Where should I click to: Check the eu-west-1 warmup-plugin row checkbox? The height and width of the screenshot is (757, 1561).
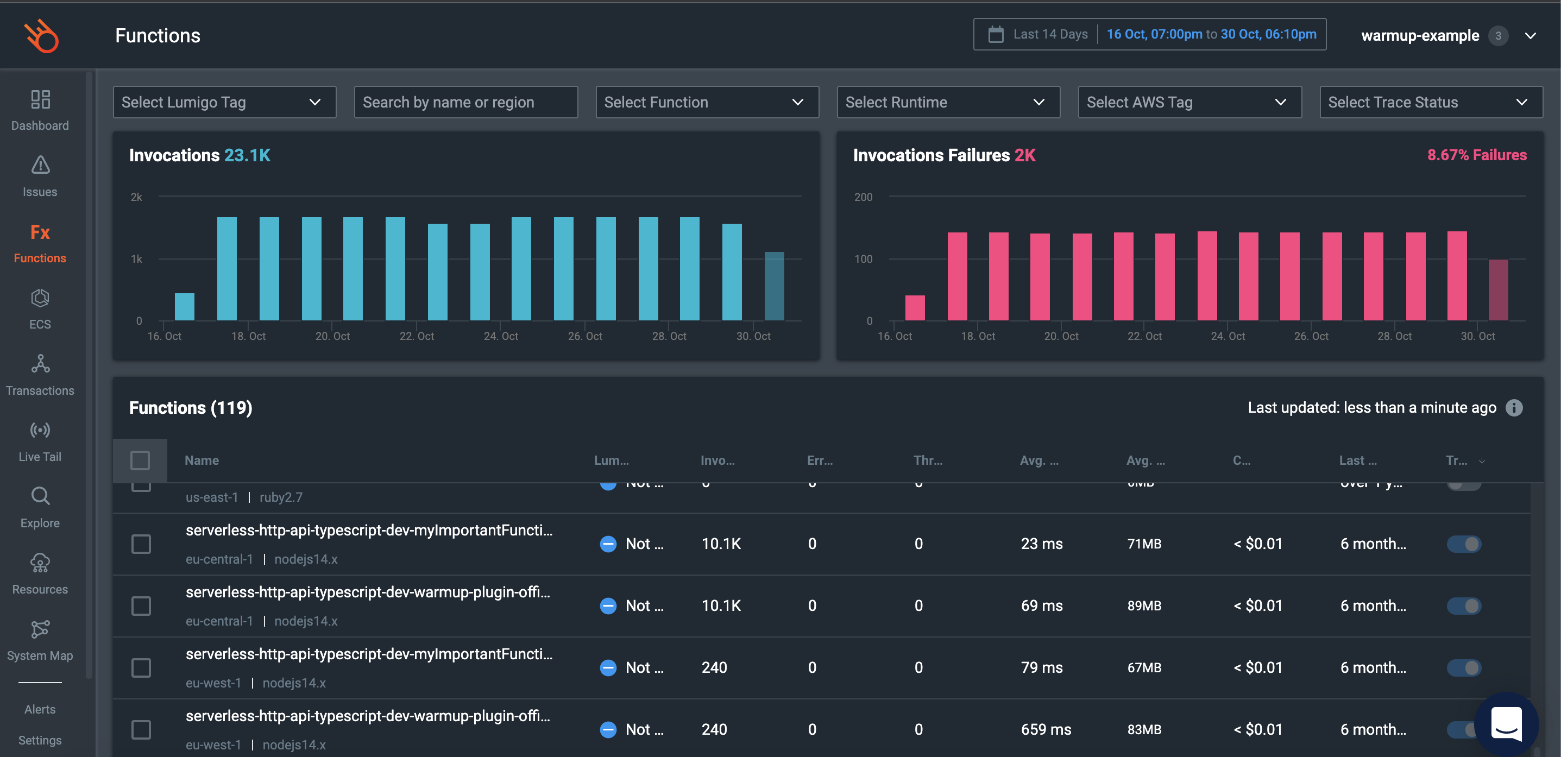pyautogui.click(x=141, y=729)
